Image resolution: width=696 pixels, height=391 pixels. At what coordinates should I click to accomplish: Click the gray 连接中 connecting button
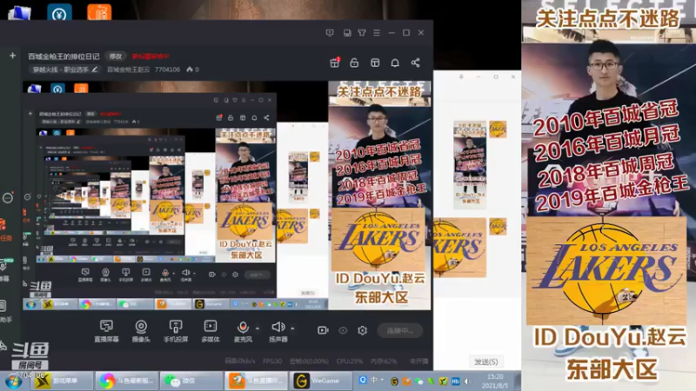coord(400,330)
